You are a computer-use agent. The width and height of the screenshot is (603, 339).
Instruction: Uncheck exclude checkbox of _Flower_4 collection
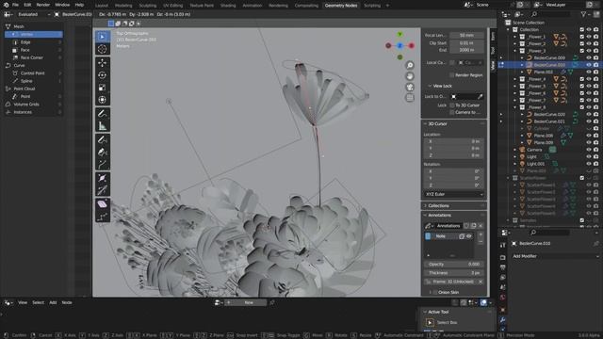pyautogui.click(x=582, y=79)
